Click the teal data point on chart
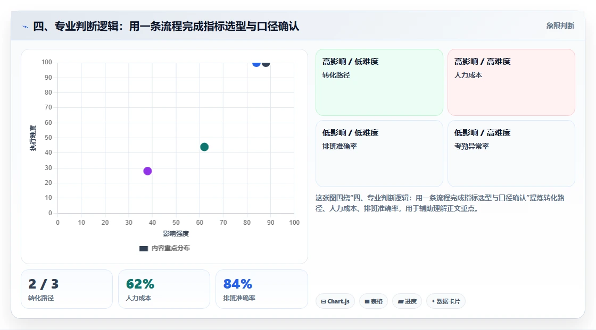Image resolution: width=596 pixels, height=330 pixels. (x=204, y=147)
